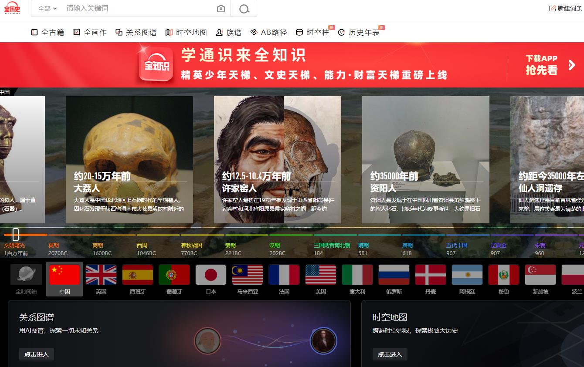
Task: Click the left portrait in 关系图谱 panel
Action: tap(207, 340)
